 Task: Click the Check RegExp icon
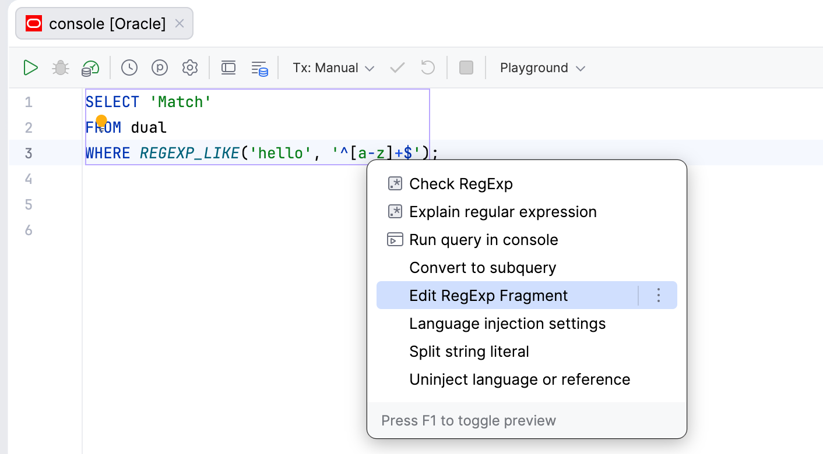(x=395, y=184)
